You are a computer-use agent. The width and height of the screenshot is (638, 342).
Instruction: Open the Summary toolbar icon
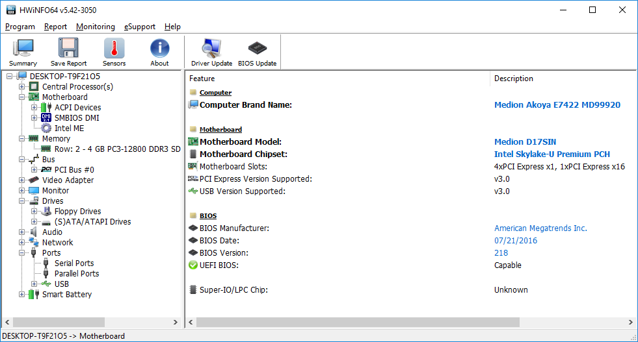coord(23,52)
